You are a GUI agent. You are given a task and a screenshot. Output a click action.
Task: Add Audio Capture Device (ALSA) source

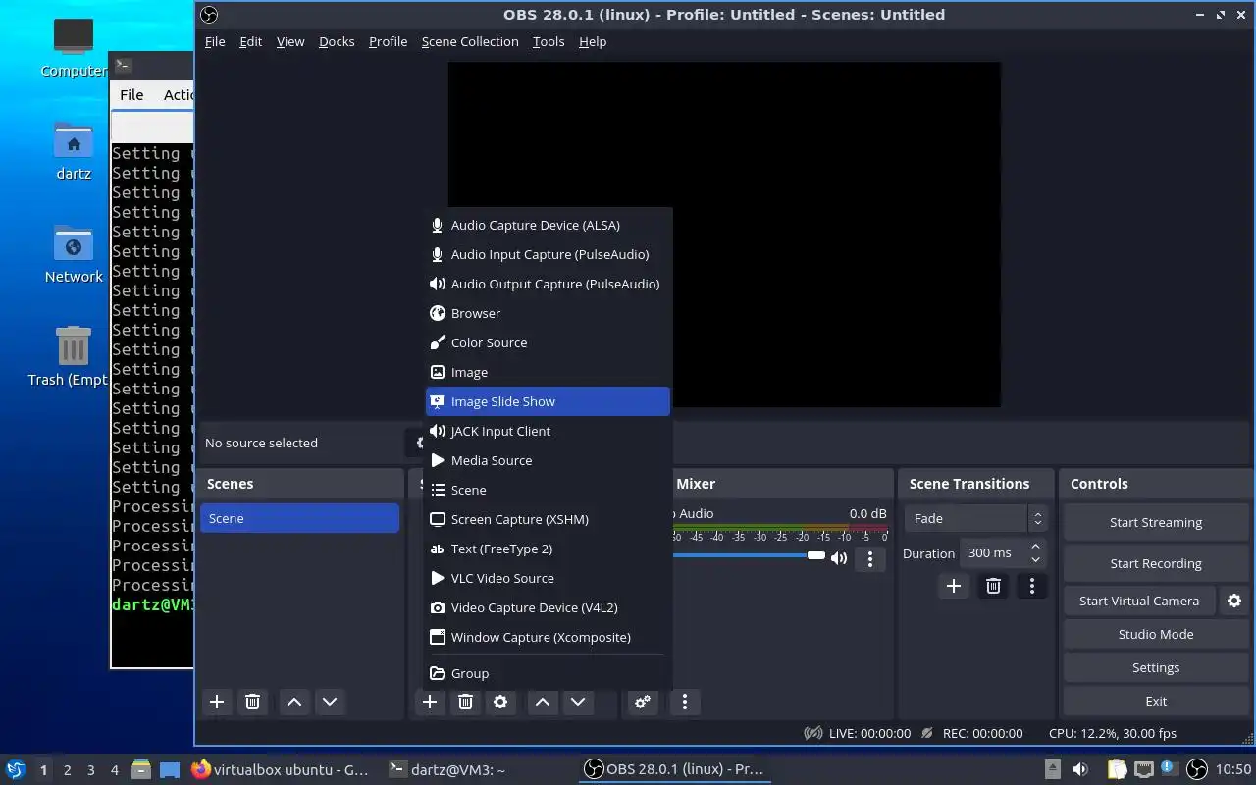pyautogui.click(x=548, y=225)
